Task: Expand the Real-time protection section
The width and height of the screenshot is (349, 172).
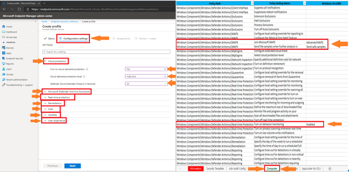Action: point(58,97)
